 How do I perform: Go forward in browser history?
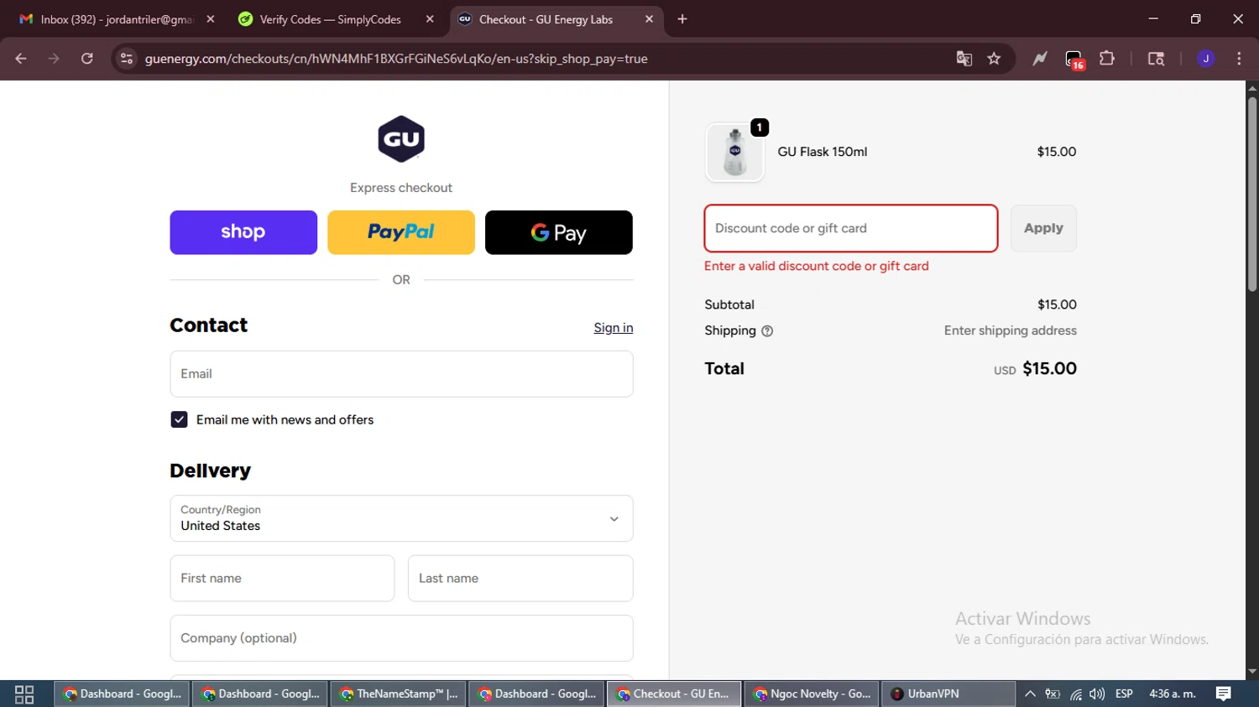click(54, 59)
